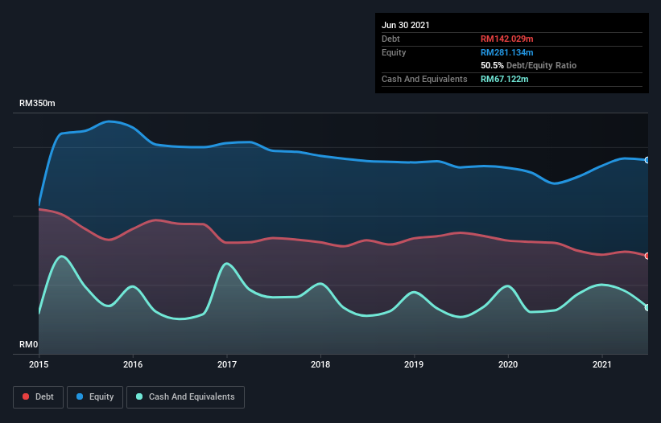This screenshot has width=661, height=423.
Task: Click the RM281.134m equity value
Action: click(x=506, y=52)
